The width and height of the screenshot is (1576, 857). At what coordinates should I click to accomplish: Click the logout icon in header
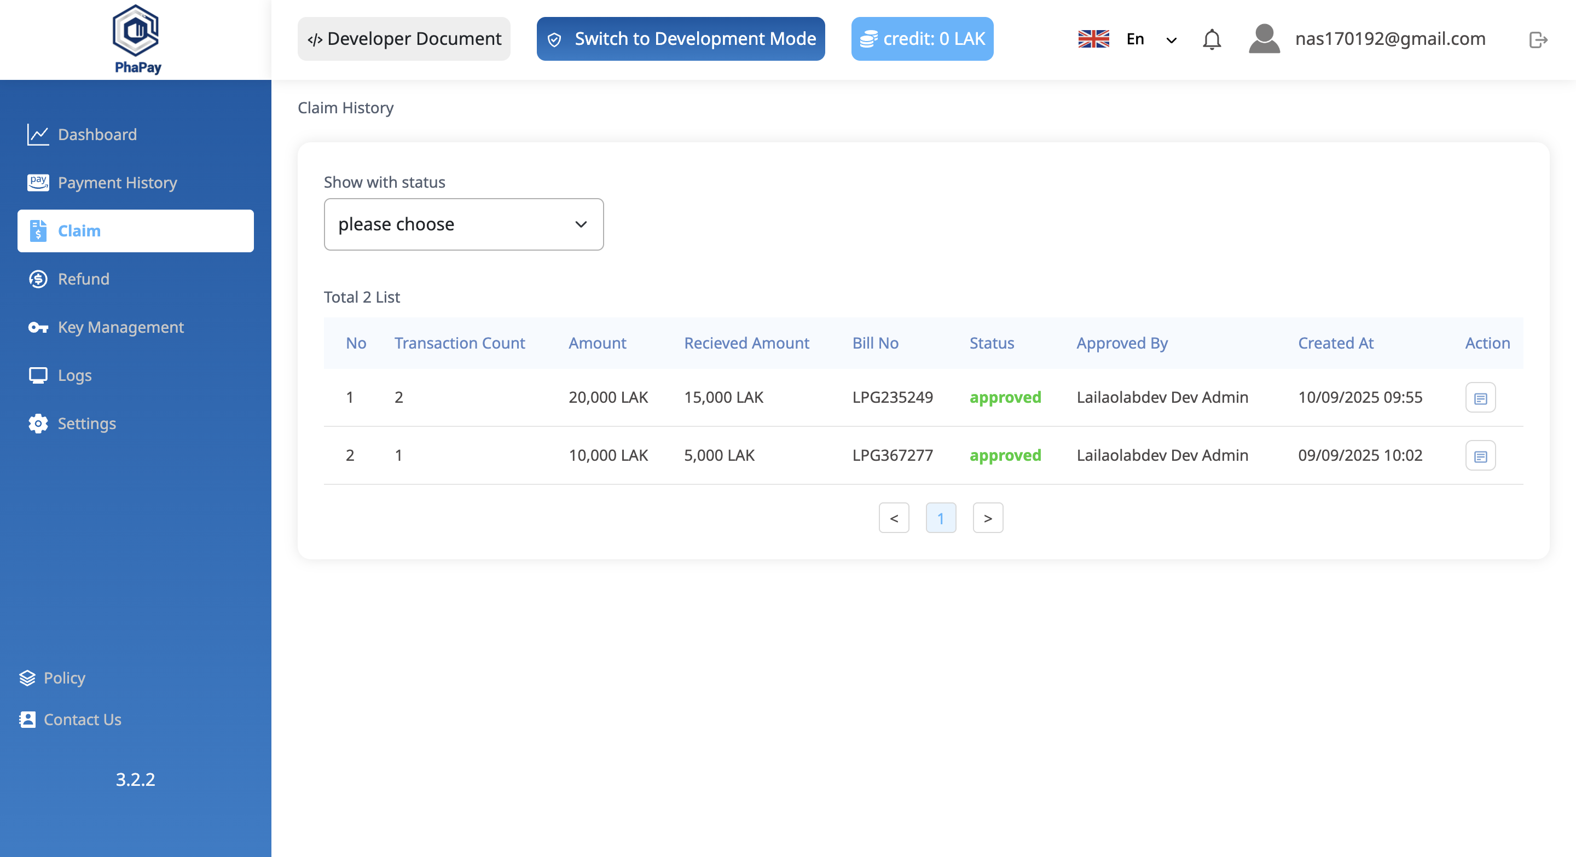[1538, 40]
